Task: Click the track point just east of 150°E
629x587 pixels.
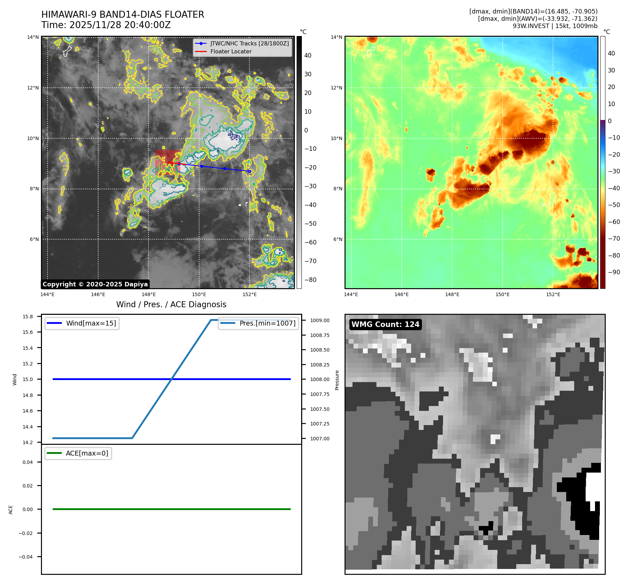Action: pyautogui.click(x=202, y=166)
